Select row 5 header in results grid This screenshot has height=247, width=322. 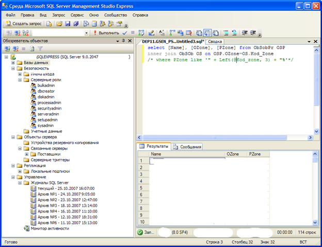(x=143, y=188)
